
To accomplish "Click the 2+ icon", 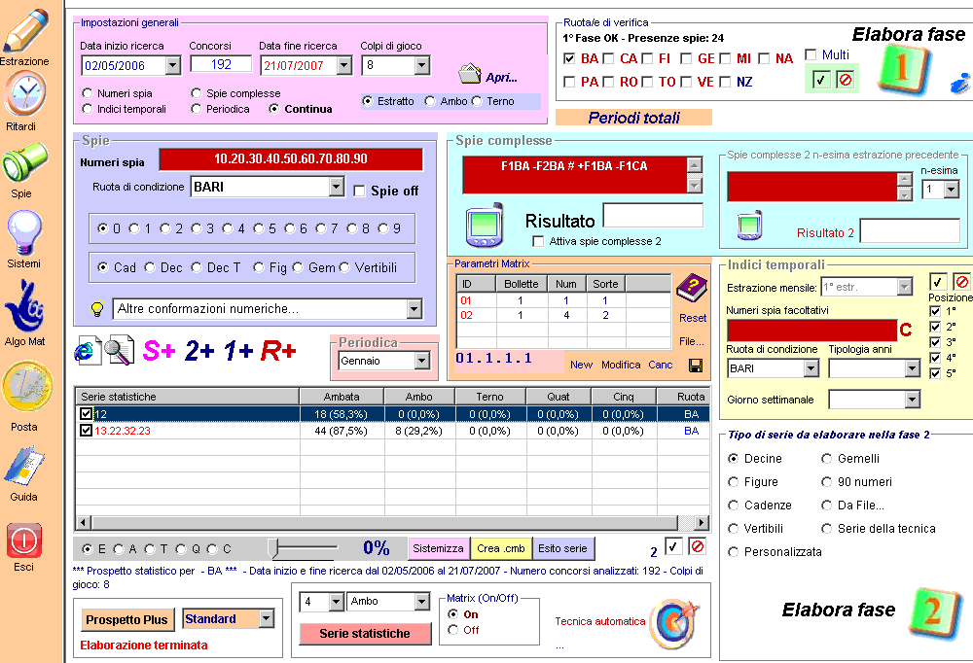I will pyautogui.click(x=199, y=350).
